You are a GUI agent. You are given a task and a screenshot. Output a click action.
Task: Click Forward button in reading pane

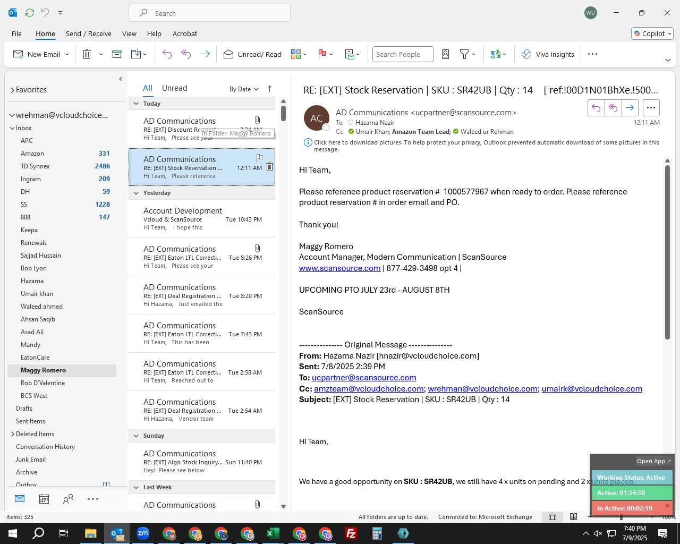(630, 108)
